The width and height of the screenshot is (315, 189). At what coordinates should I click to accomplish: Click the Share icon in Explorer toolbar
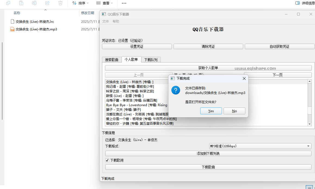pyautogui.click(x=47, y=4)
